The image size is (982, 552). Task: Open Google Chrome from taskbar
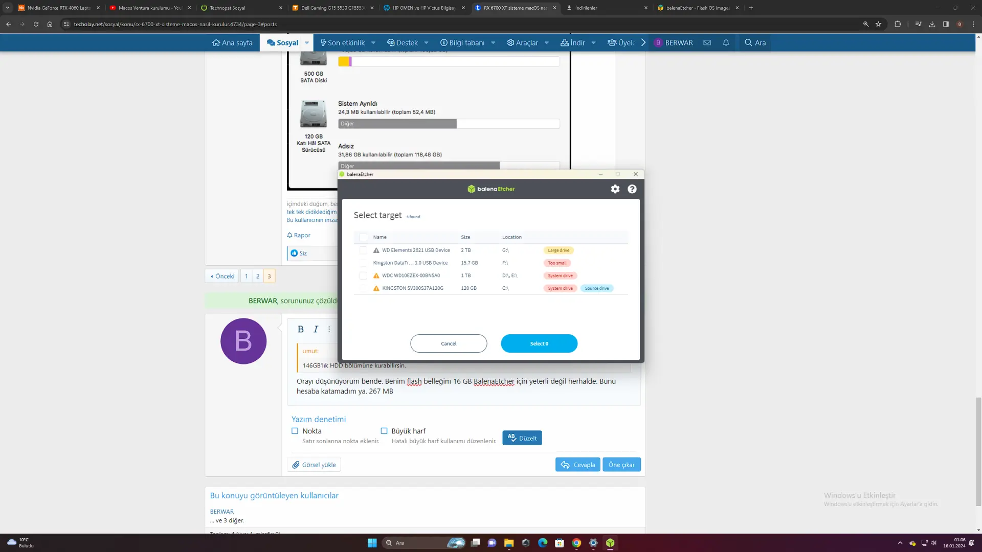tap(576, 543)
